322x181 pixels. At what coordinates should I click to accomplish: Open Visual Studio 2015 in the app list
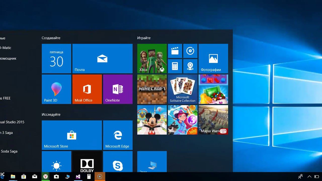(x=12, y=122)
